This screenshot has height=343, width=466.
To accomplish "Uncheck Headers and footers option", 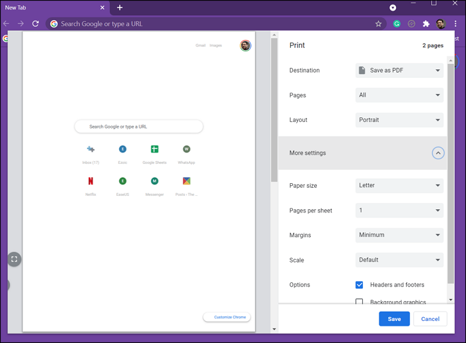I will 359,285.
